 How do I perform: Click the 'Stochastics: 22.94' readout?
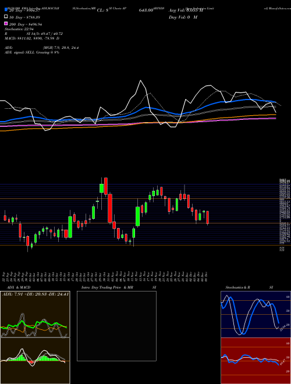pyautogui.click(x=19, y=29)
